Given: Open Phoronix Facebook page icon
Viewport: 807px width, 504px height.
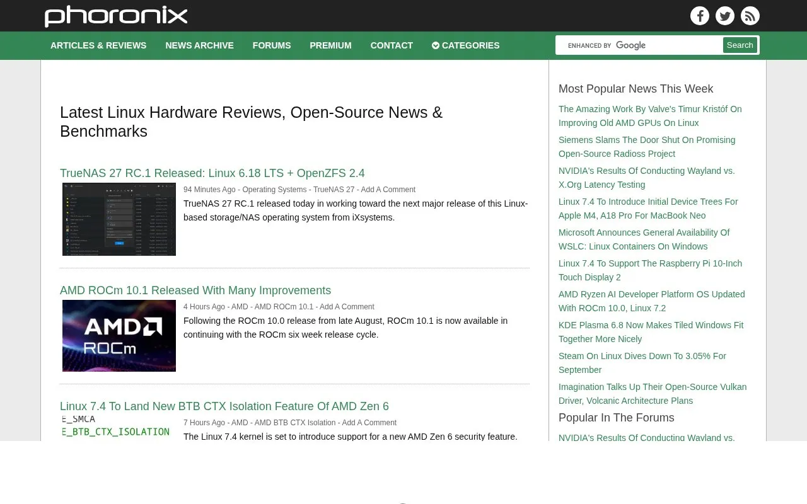Looking at the screenshot, I should (700, 16).
